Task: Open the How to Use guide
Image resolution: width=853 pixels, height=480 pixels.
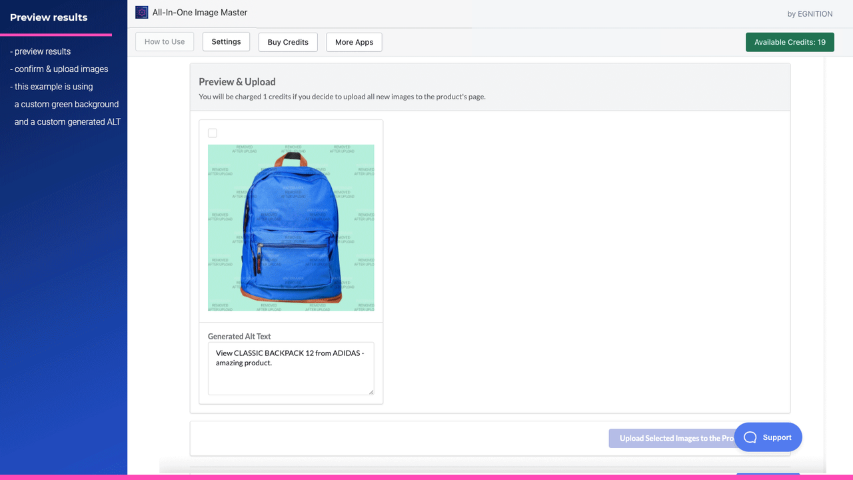Action: click(x=165, y=41)
